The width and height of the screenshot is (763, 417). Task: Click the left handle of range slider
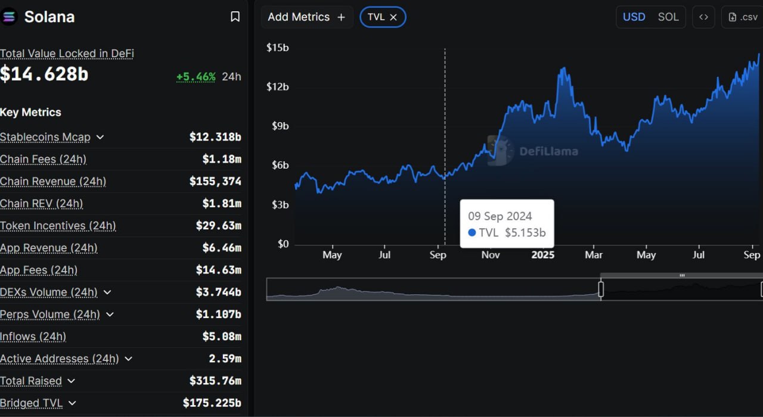pyautogui.click(x=601, y=290)
